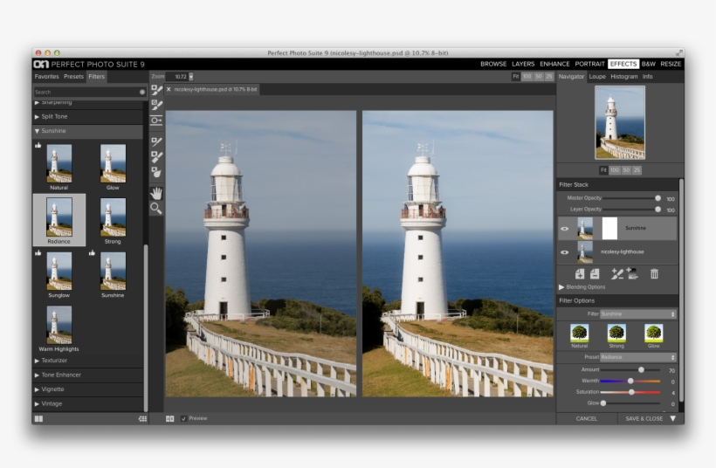Open the Info tab
716x468 pixels.
coord(648,77)
